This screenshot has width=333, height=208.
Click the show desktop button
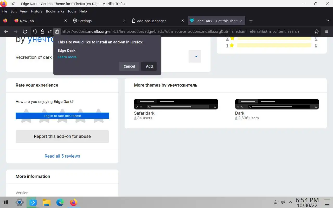click(327, 202)
